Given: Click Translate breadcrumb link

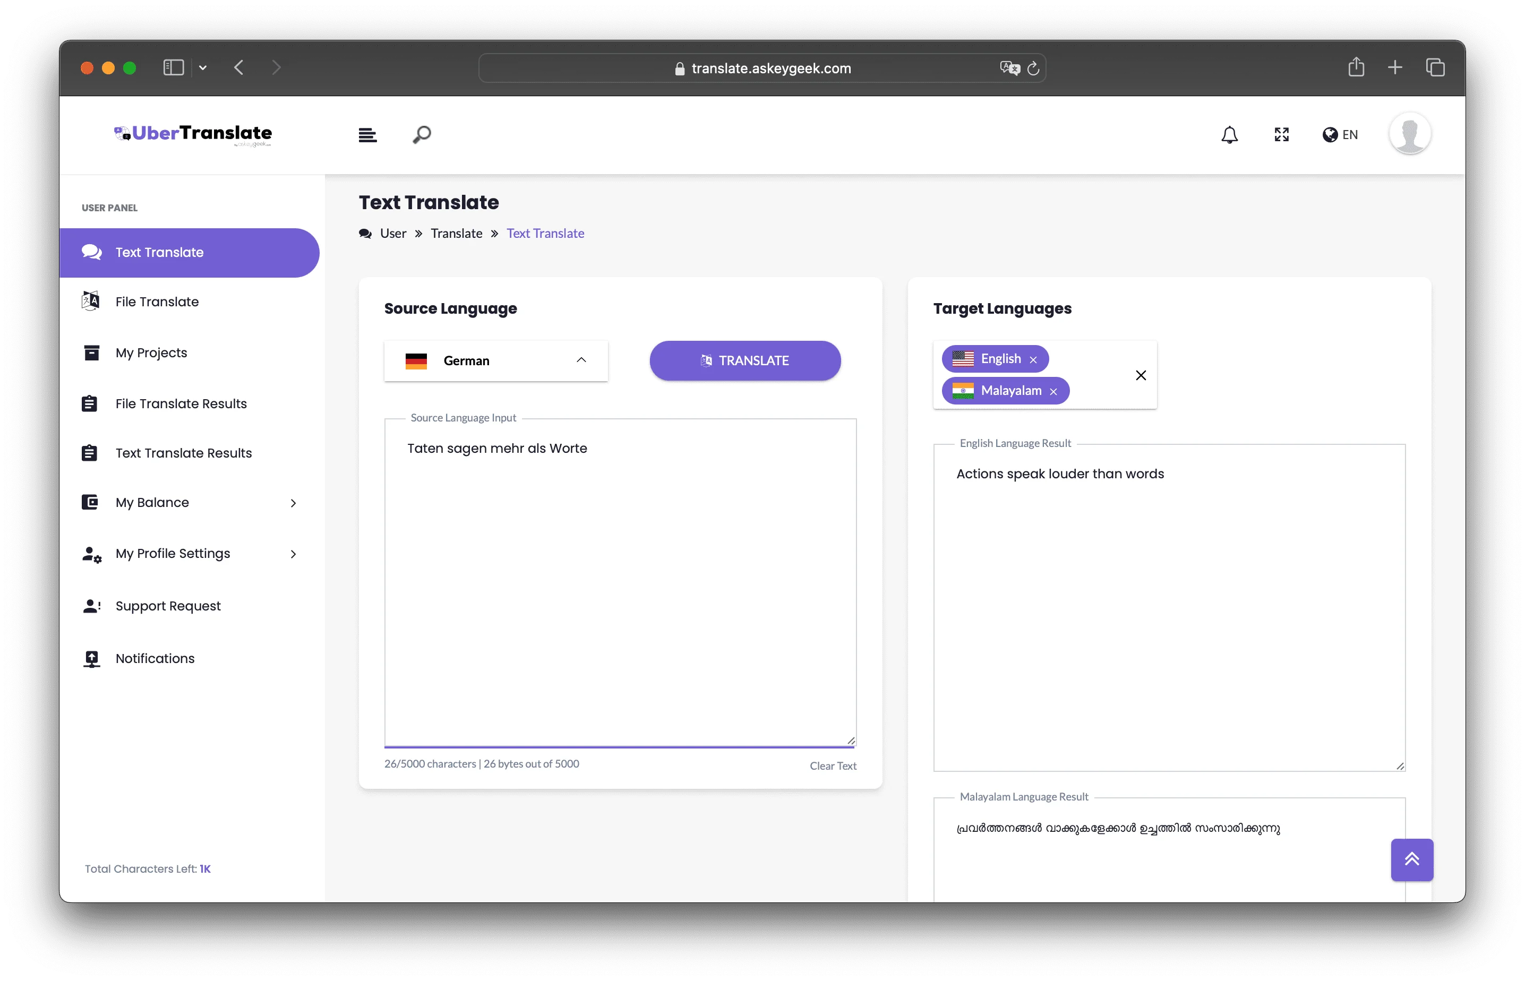Looking at the screenshot, I should pos(456,233).
